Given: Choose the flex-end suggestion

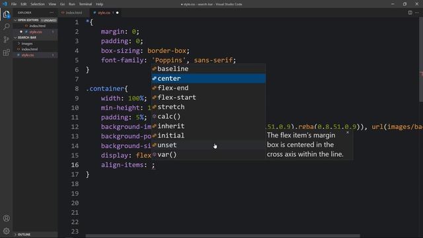Looking at the screenshot, I should point(209,88).
